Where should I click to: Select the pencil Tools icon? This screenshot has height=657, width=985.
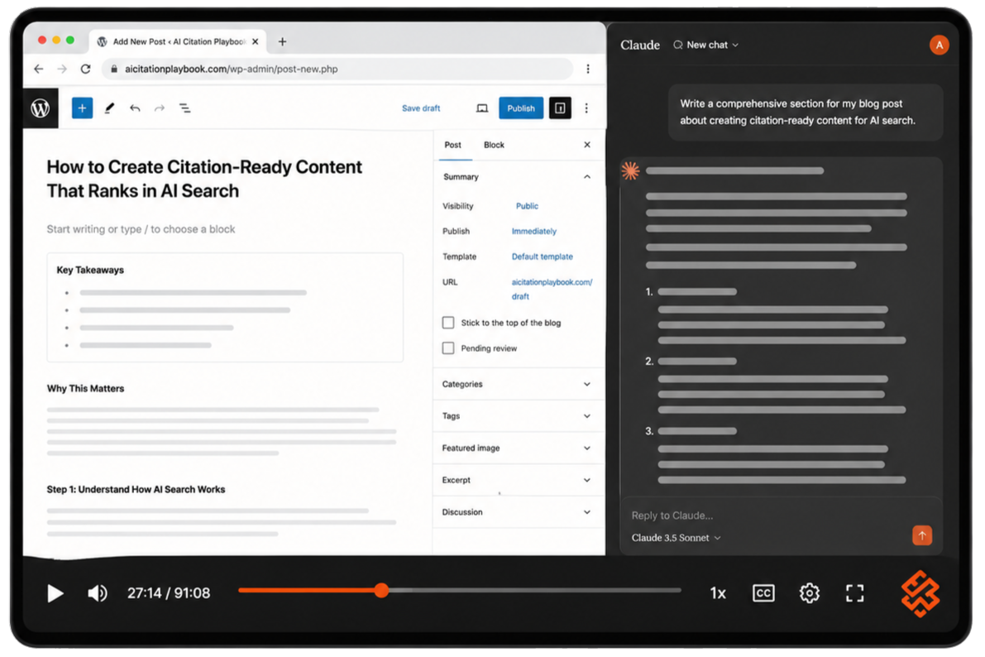click(109, 108)
